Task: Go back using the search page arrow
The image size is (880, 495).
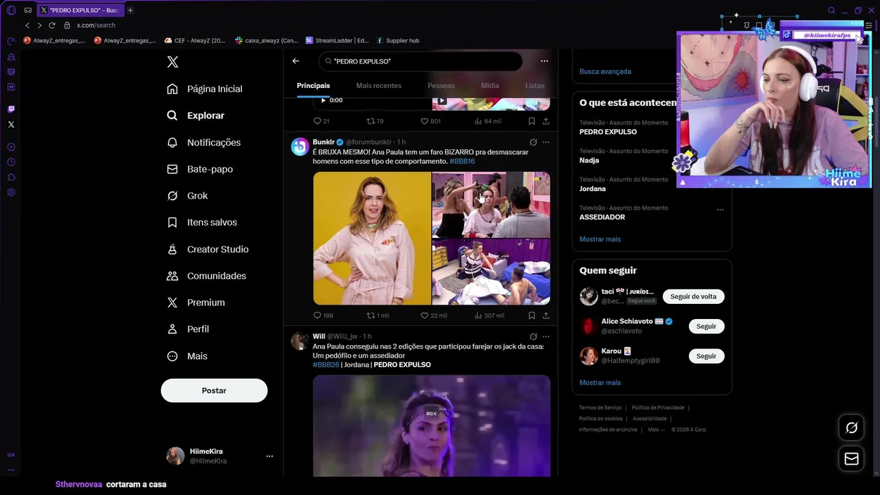Action: pos(296,61)
